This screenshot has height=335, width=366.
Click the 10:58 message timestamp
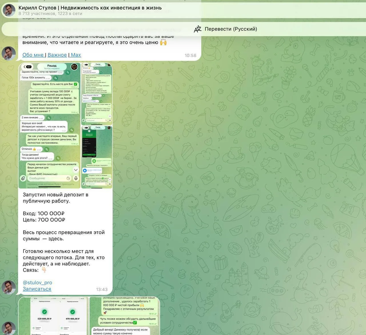tap(190, 56)
